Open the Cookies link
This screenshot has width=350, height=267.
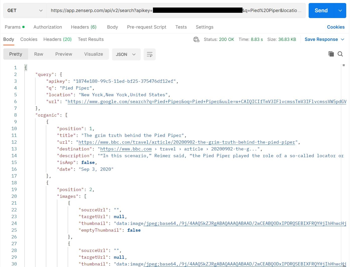(336, 27)
